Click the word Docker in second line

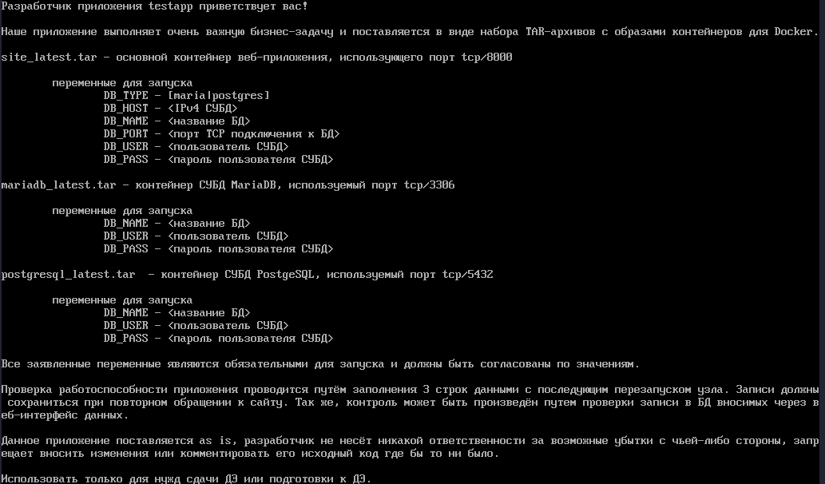(x=793, y=32)
